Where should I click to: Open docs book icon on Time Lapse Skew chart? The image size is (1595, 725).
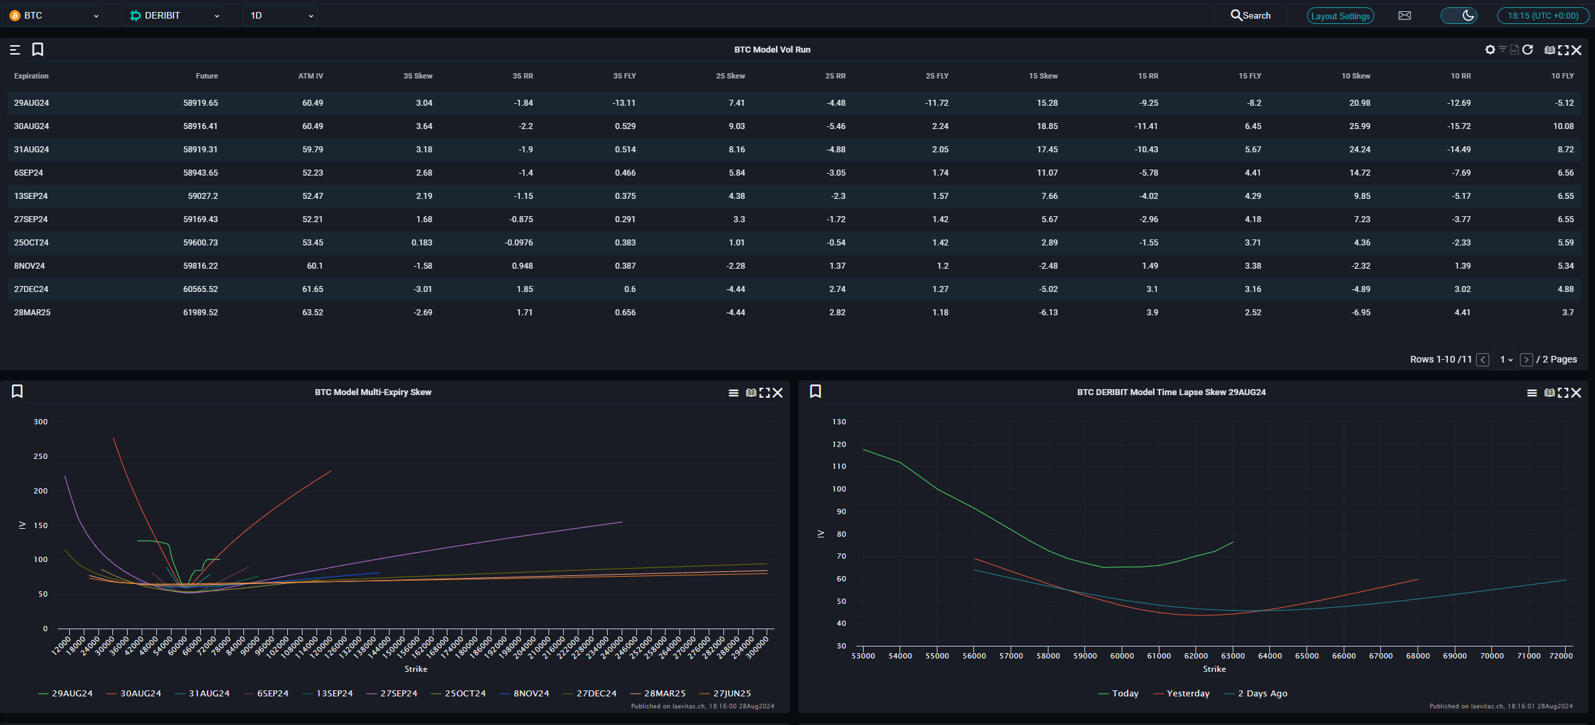(1550, 393)
